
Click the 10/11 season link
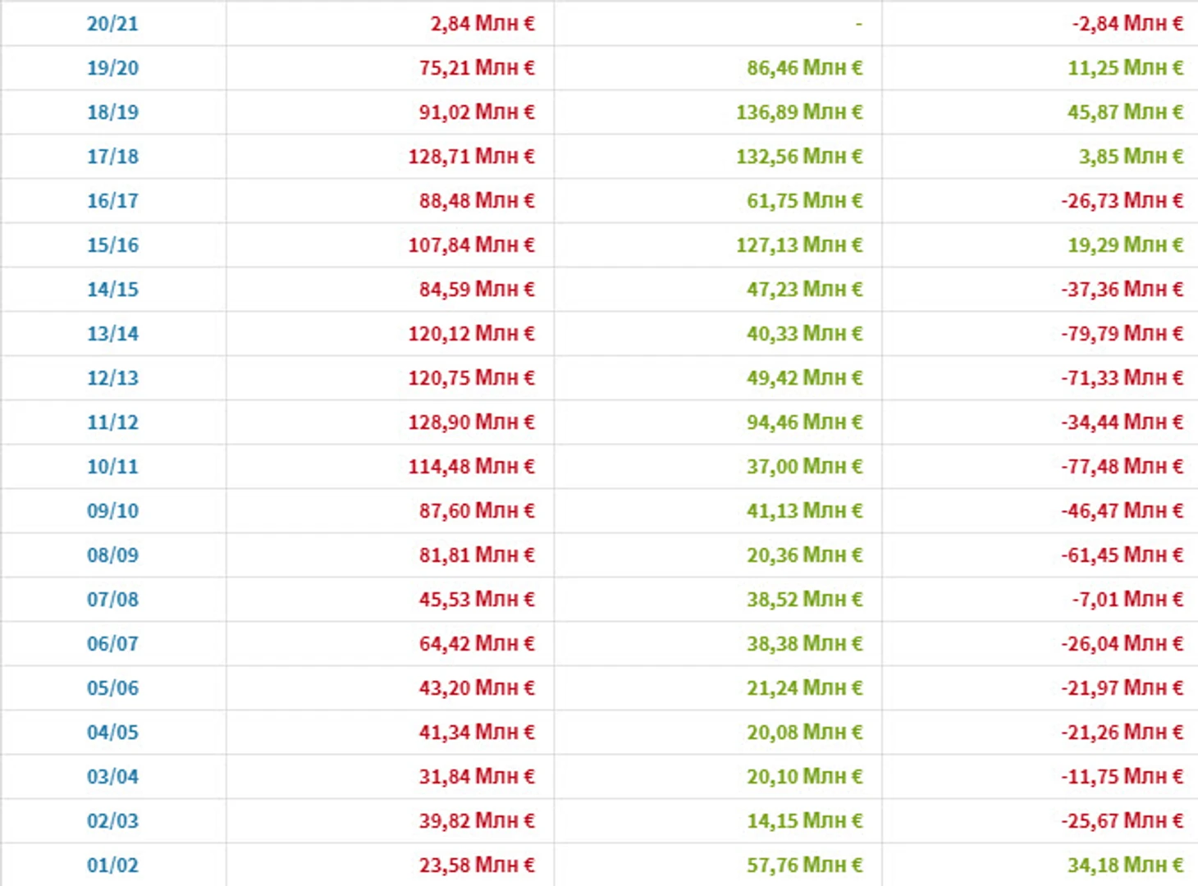click(x=112, y=467)
